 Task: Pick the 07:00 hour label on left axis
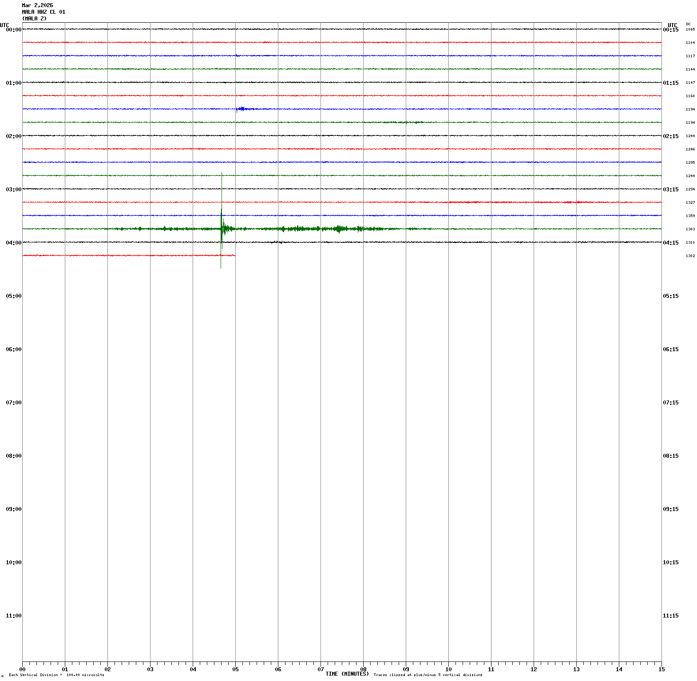point(13,403)
